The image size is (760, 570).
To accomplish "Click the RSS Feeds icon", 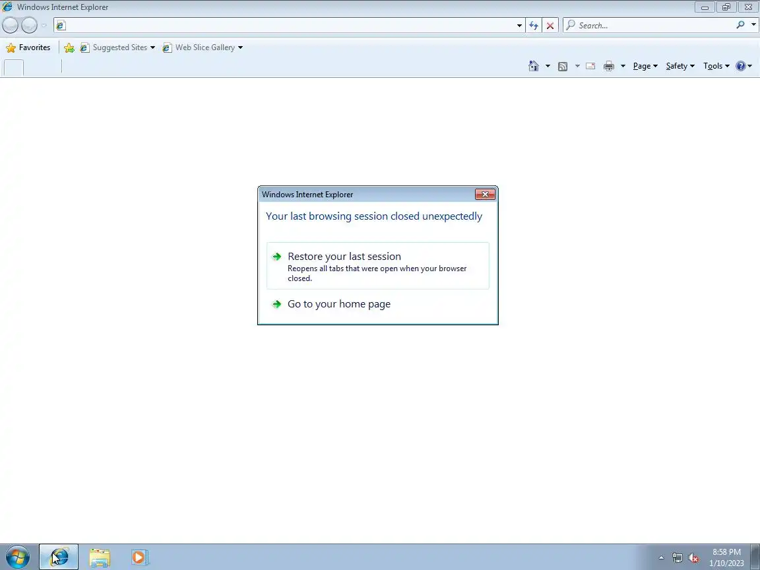I will [563, 66].
